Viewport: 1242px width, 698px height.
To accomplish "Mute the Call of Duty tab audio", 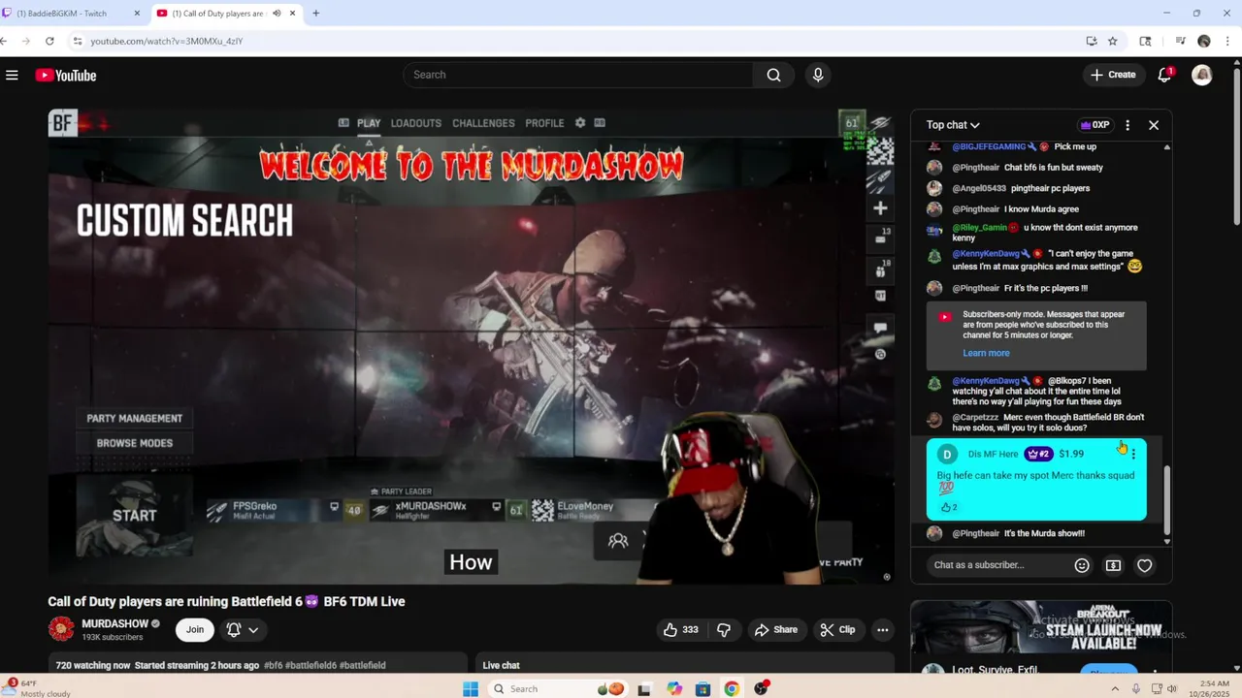I will pyautogui.click(x=277, y=14).
